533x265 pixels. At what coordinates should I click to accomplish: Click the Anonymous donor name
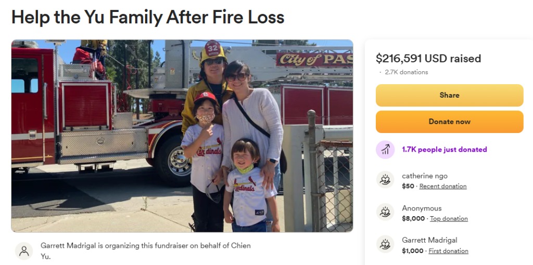coord(422,208)
